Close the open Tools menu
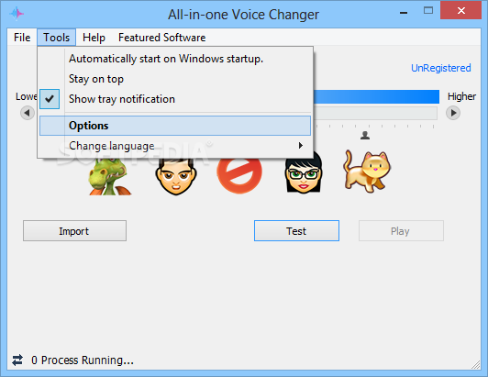 (56, 38)
